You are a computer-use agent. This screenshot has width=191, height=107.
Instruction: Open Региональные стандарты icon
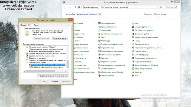(x=99, y=55)
